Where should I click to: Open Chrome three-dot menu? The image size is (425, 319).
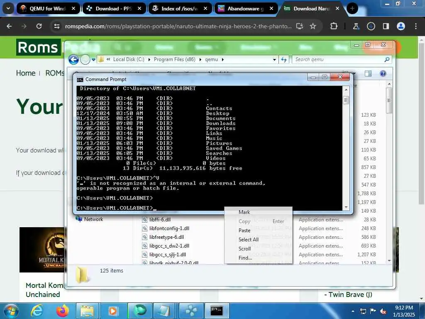pos(416,26)
